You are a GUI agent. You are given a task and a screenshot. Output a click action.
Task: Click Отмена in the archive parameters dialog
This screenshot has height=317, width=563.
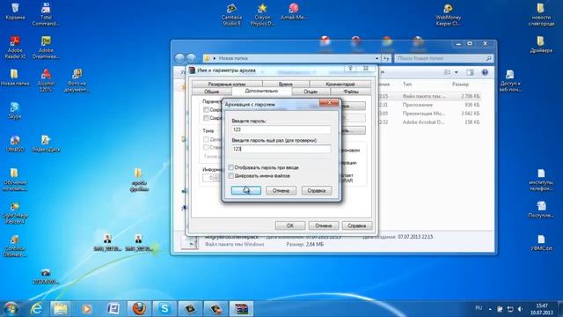point(323,225)
